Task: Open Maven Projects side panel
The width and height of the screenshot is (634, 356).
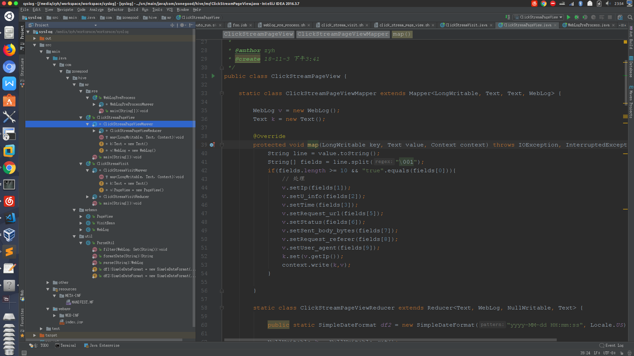Action: (x=631, y=102)
